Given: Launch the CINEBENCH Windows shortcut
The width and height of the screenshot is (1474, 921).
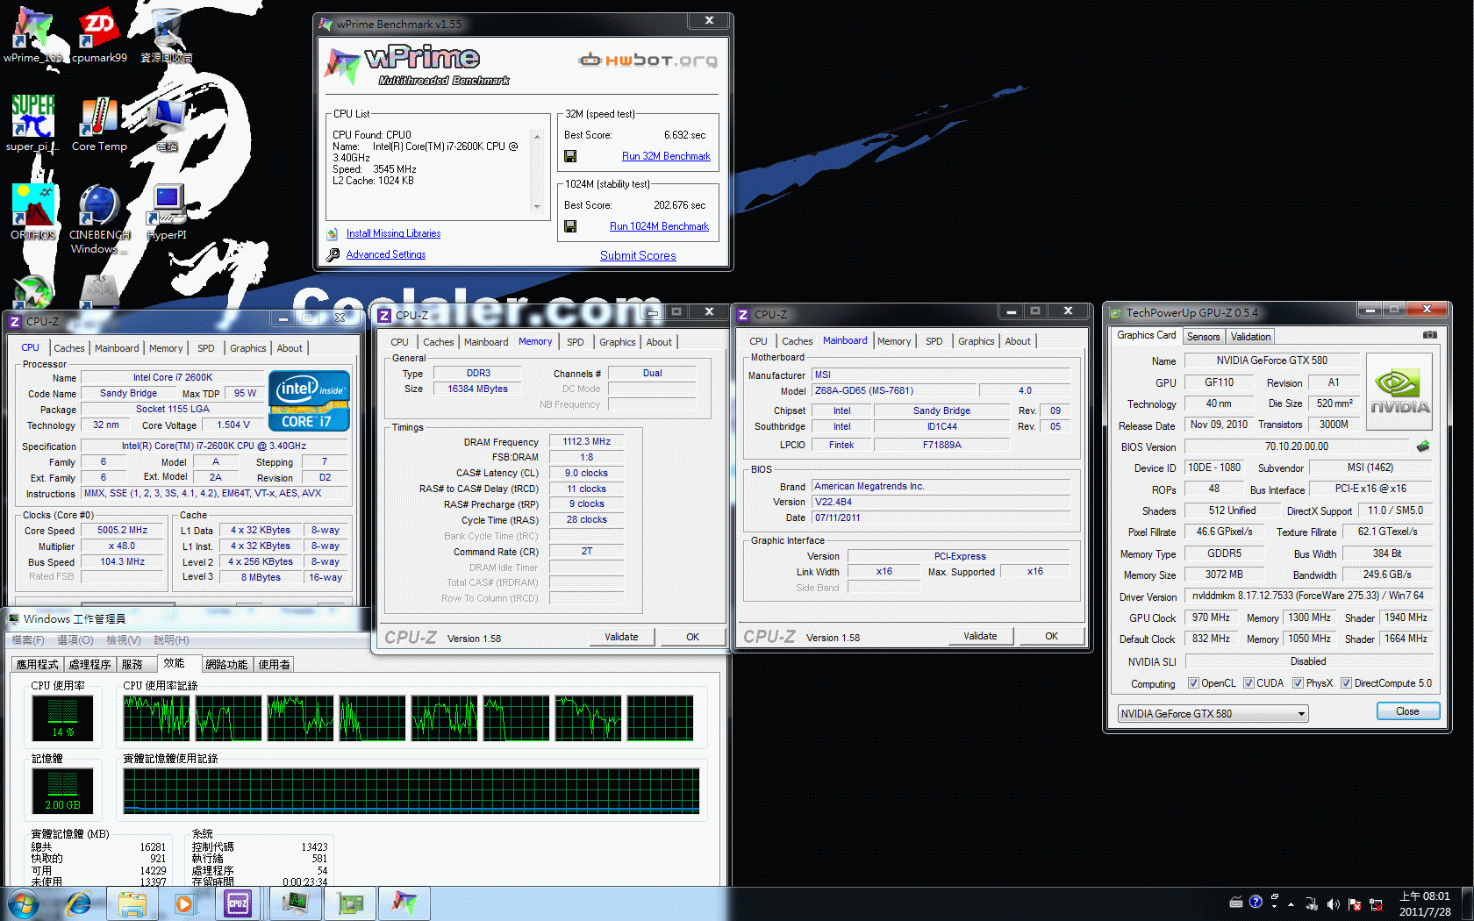Looking at the screenshot, I should [99, 219].
